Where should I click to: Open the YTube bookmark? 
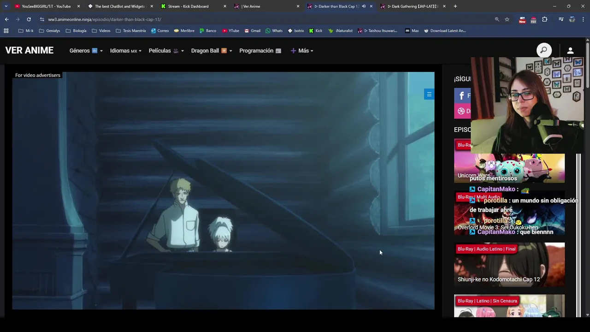pyautogui.click(x=230, y=31)
